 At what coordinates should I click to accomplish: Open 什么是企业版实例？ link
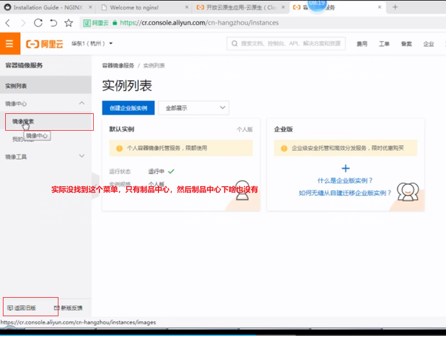coord(345,180)
